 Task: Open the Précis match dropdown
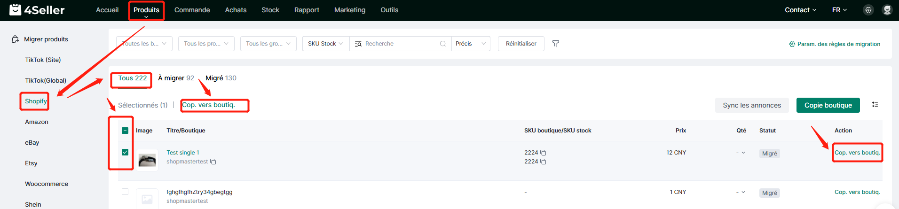click(x=471, y=44)
